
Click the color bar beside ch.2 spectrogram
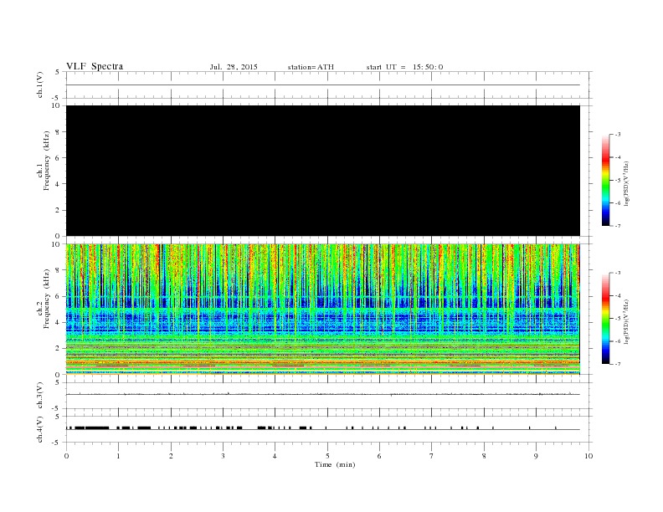coord(606,319)
